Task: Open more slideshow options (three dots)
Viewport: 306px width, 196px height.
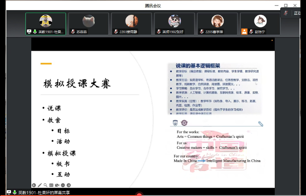Action: point(63,185)
